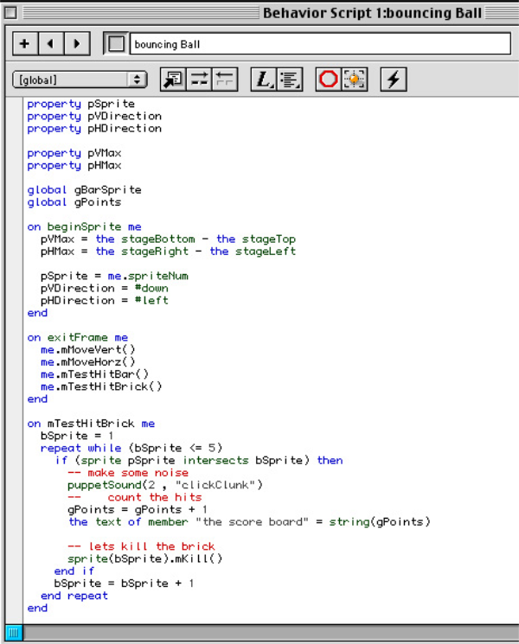Go to the next cast member arrow

[77, 43]
